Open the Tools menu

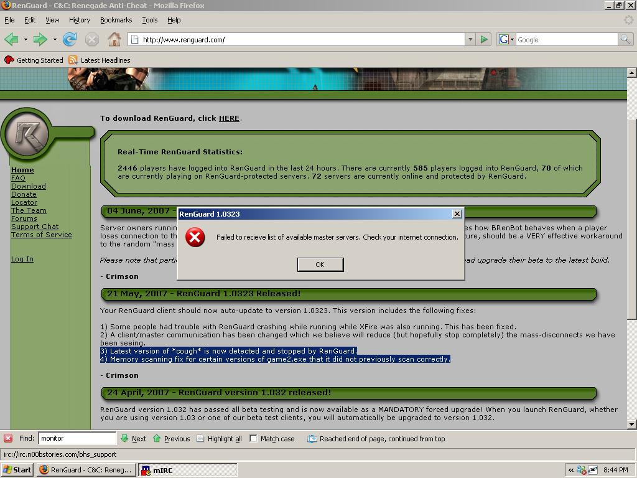tap(149, 20)
